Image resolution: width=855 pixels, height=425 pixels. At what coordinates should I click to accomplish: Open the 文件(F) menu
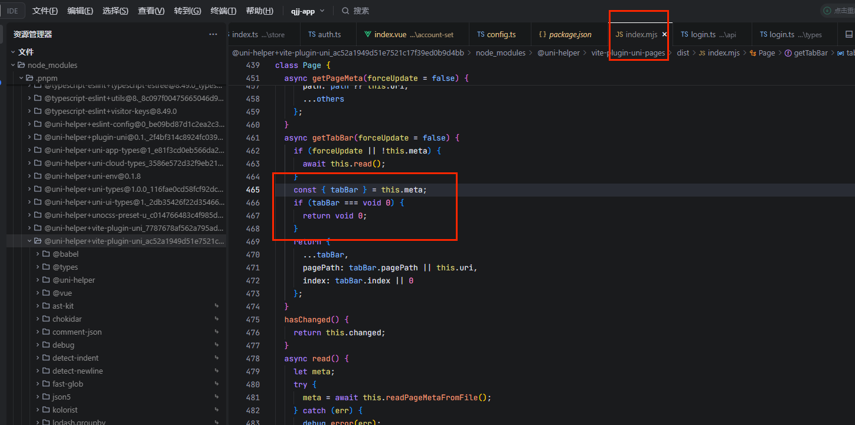click(x=45, y=11)
